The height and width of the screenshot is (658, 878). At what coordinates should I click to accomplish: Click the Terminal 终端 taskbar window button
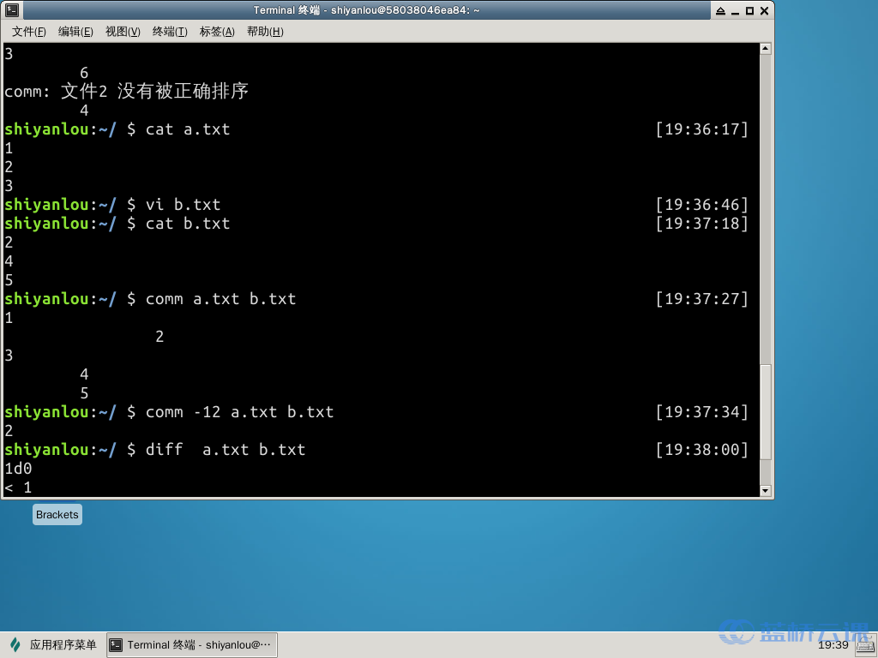click(192, 645)
